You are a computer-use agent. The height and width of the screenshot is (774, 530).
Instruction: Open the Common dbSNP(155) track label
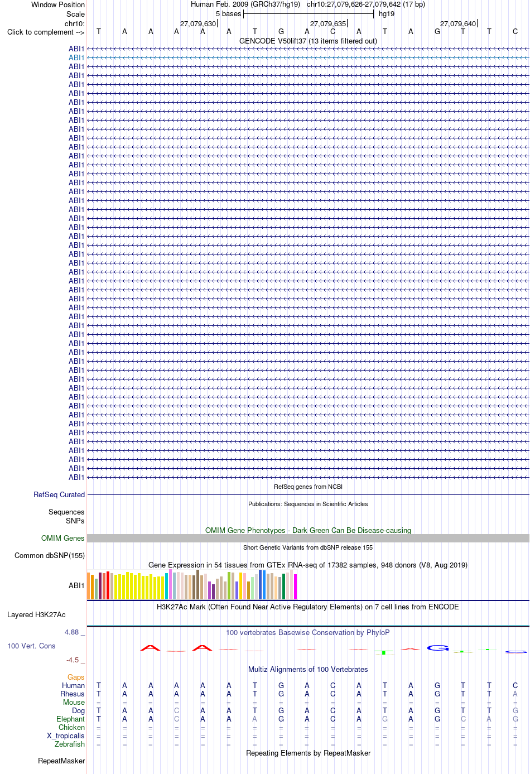[50, 555]
